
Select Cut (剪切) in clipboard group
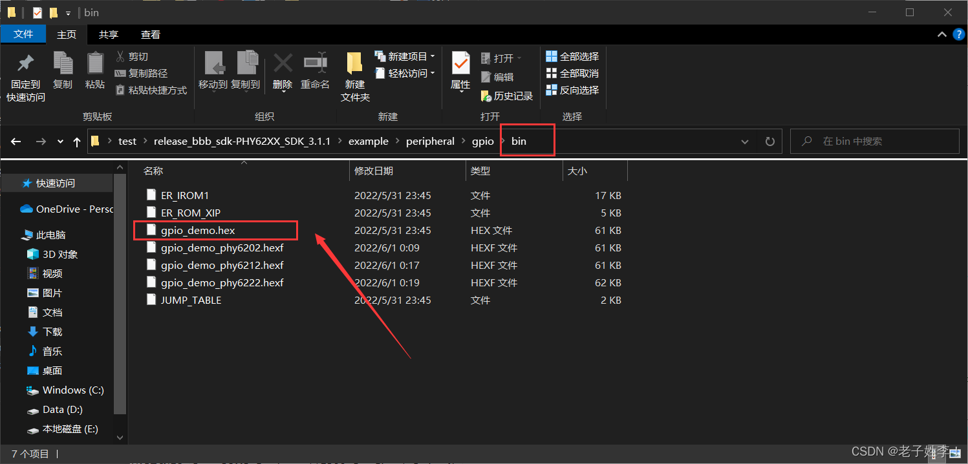tap(132, 57)
